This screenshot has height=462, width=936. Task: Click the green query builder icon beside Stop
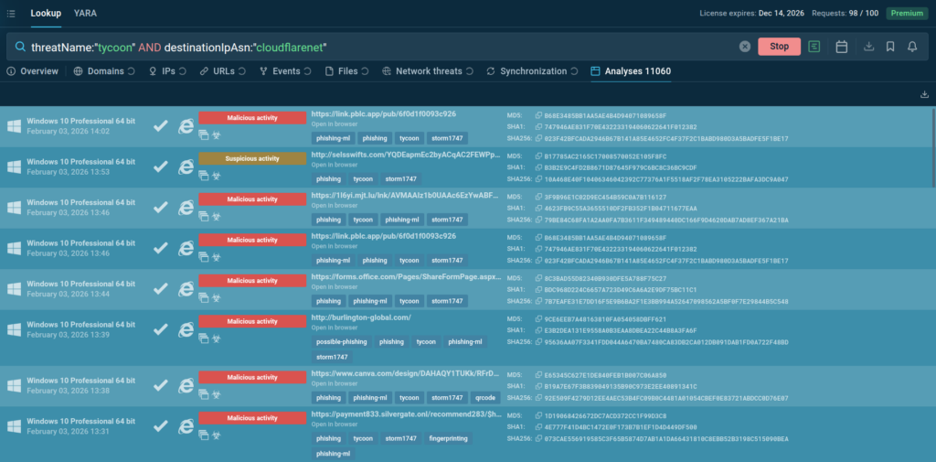[814, 47]
